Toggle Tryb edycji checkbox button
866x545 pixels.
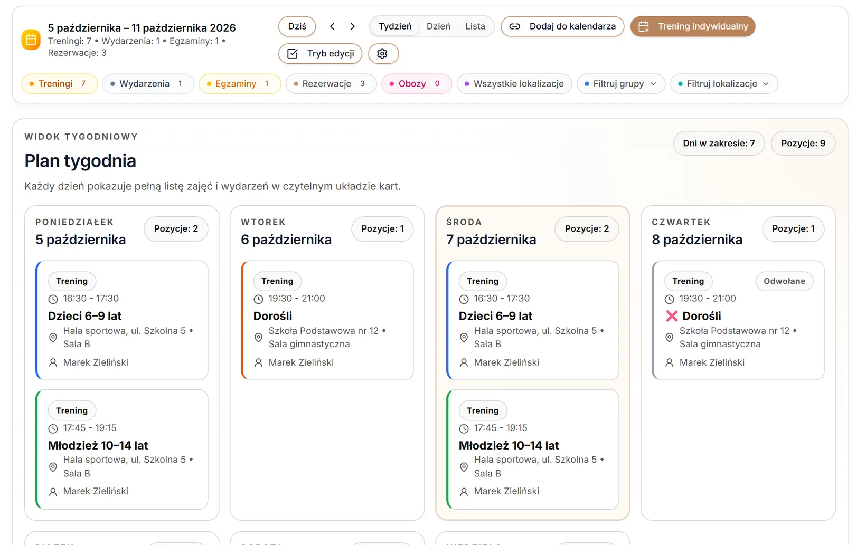click(320, 53)
